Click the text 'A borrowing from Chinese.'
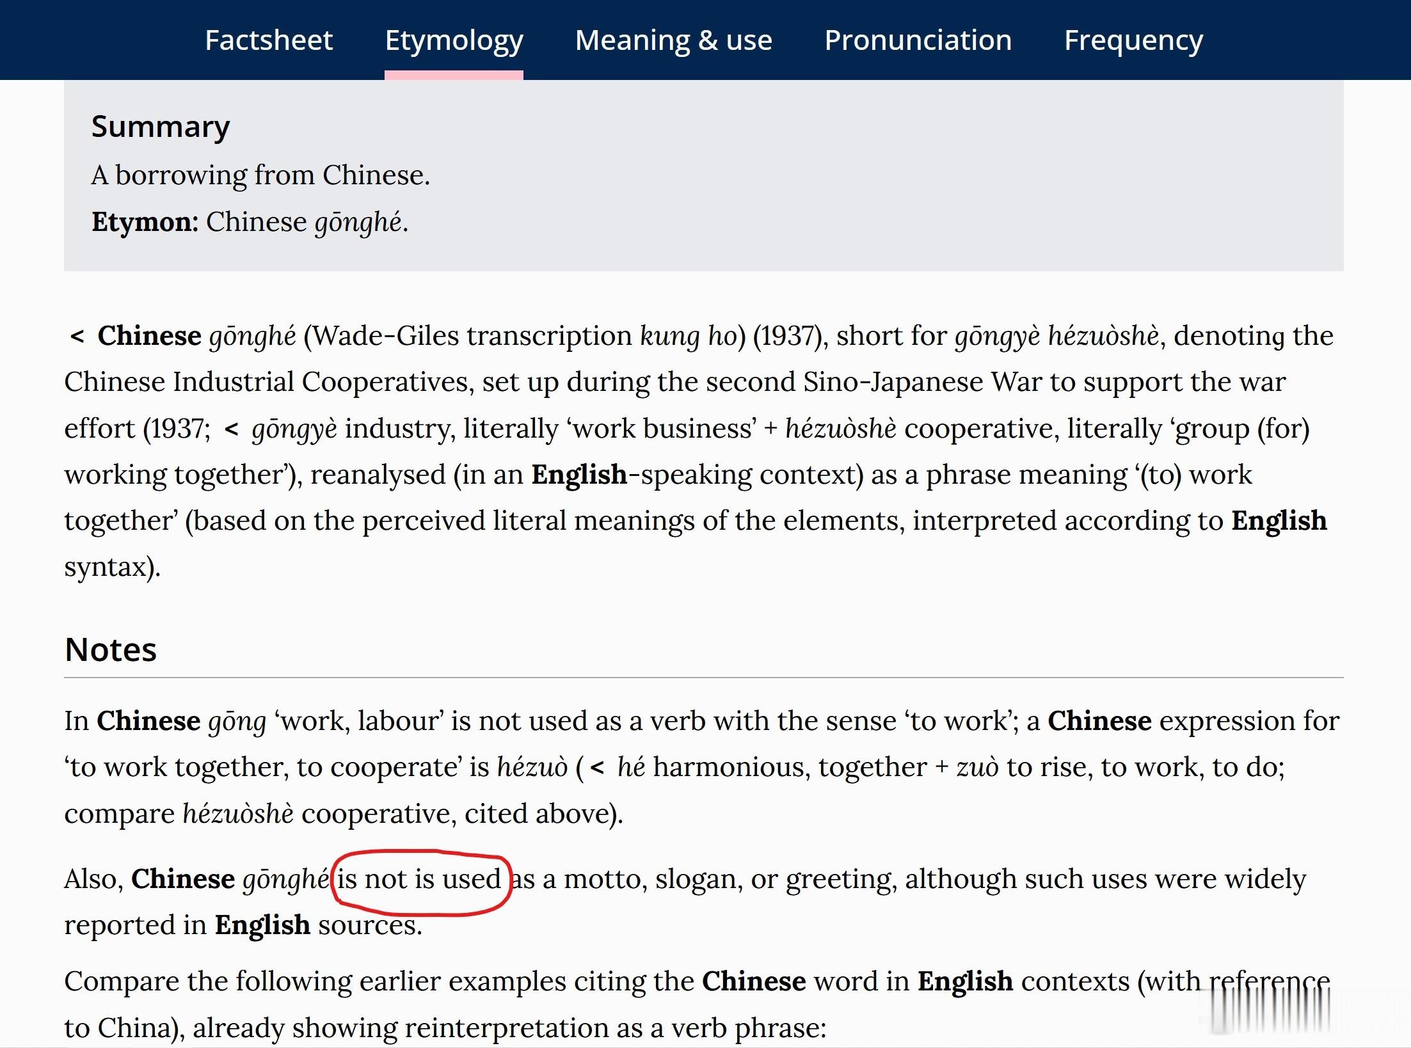 pyautogui.click(x=260, y=175)
